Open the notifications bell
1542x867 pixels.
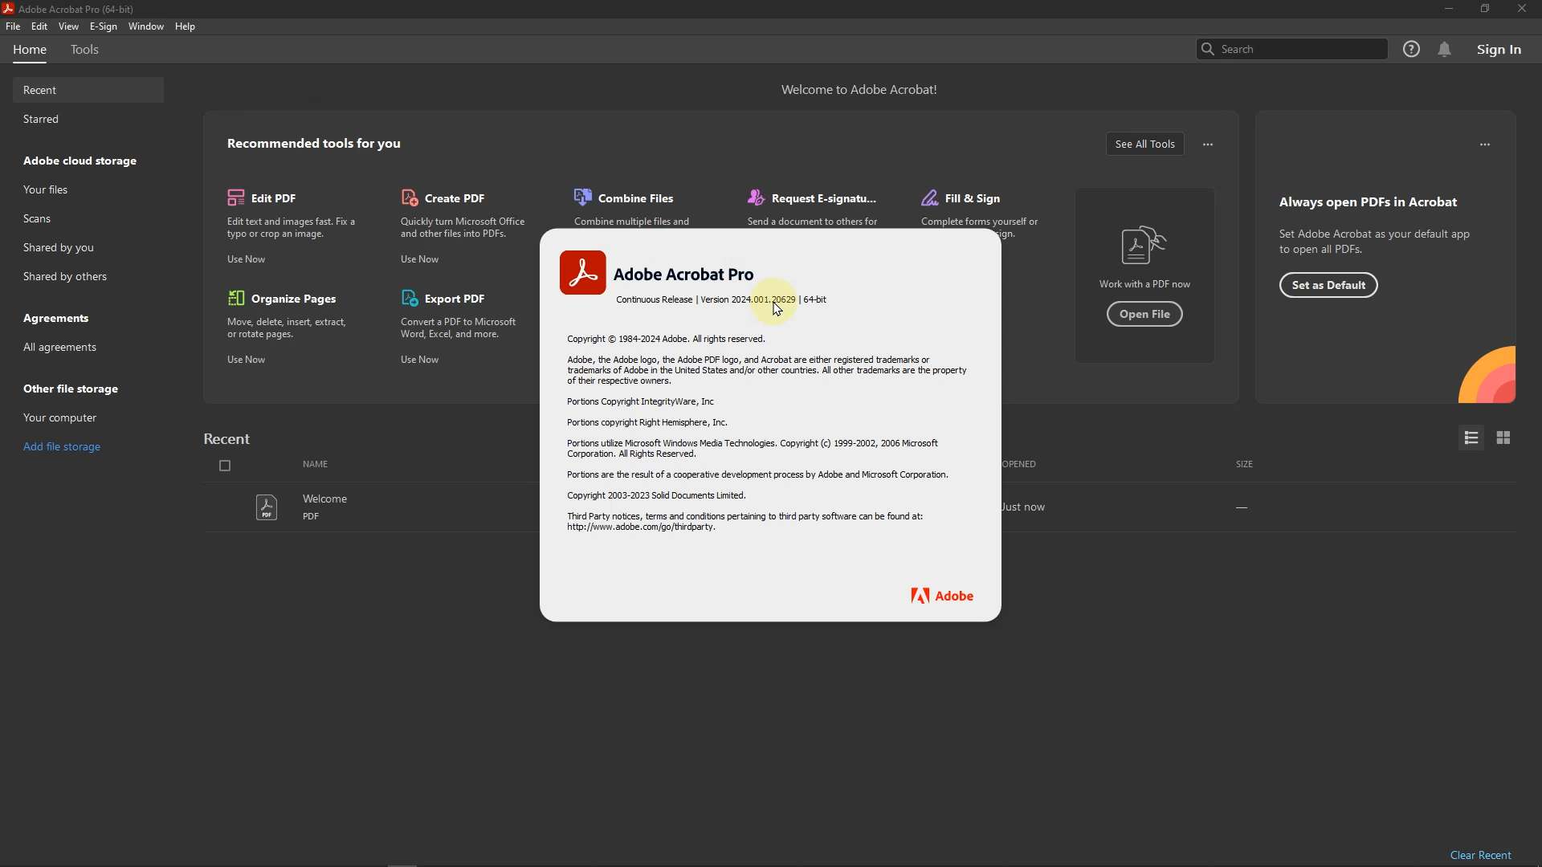tap(1445, 50)
